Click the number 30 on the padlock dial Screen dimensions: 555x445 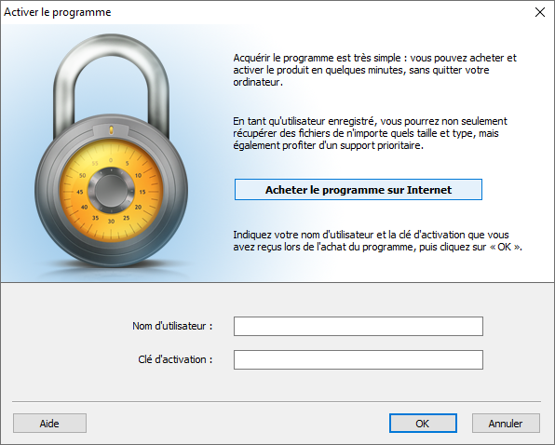(111, 222)
